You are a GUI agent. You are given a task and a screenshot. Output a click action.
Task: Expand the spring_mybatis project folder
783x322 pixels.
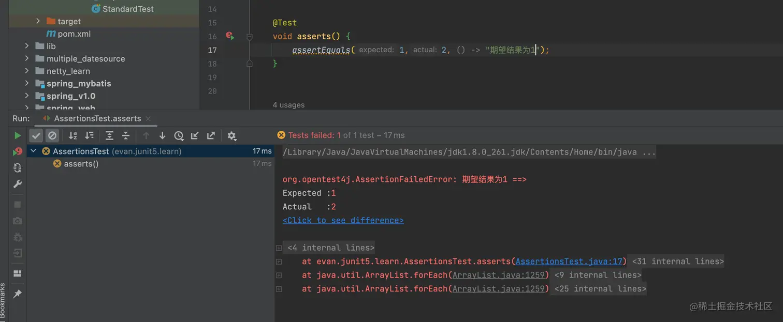tap(26, 83)
